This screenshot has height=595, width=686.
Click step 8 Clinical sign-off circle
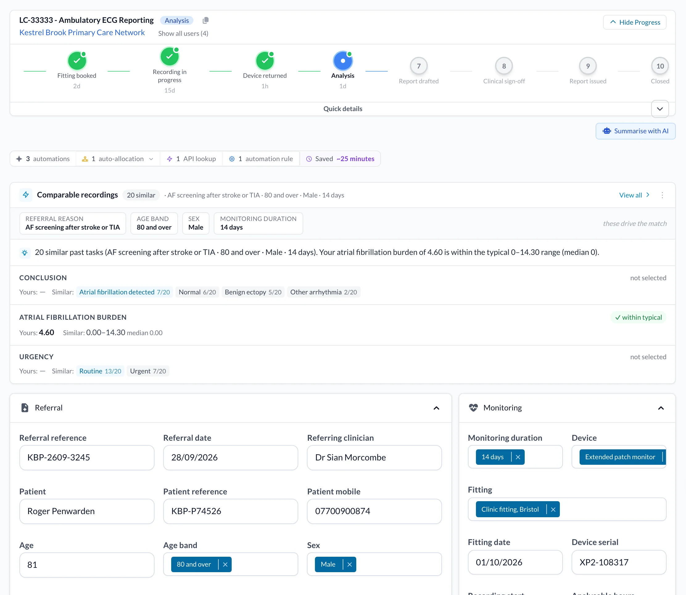click(504, 66)
